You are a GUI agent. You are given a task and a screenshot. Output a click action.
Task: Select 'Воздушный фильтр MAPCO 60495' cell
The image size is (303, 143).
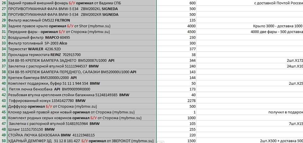82,37
